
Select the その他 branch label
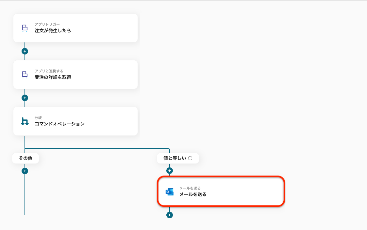25,158
